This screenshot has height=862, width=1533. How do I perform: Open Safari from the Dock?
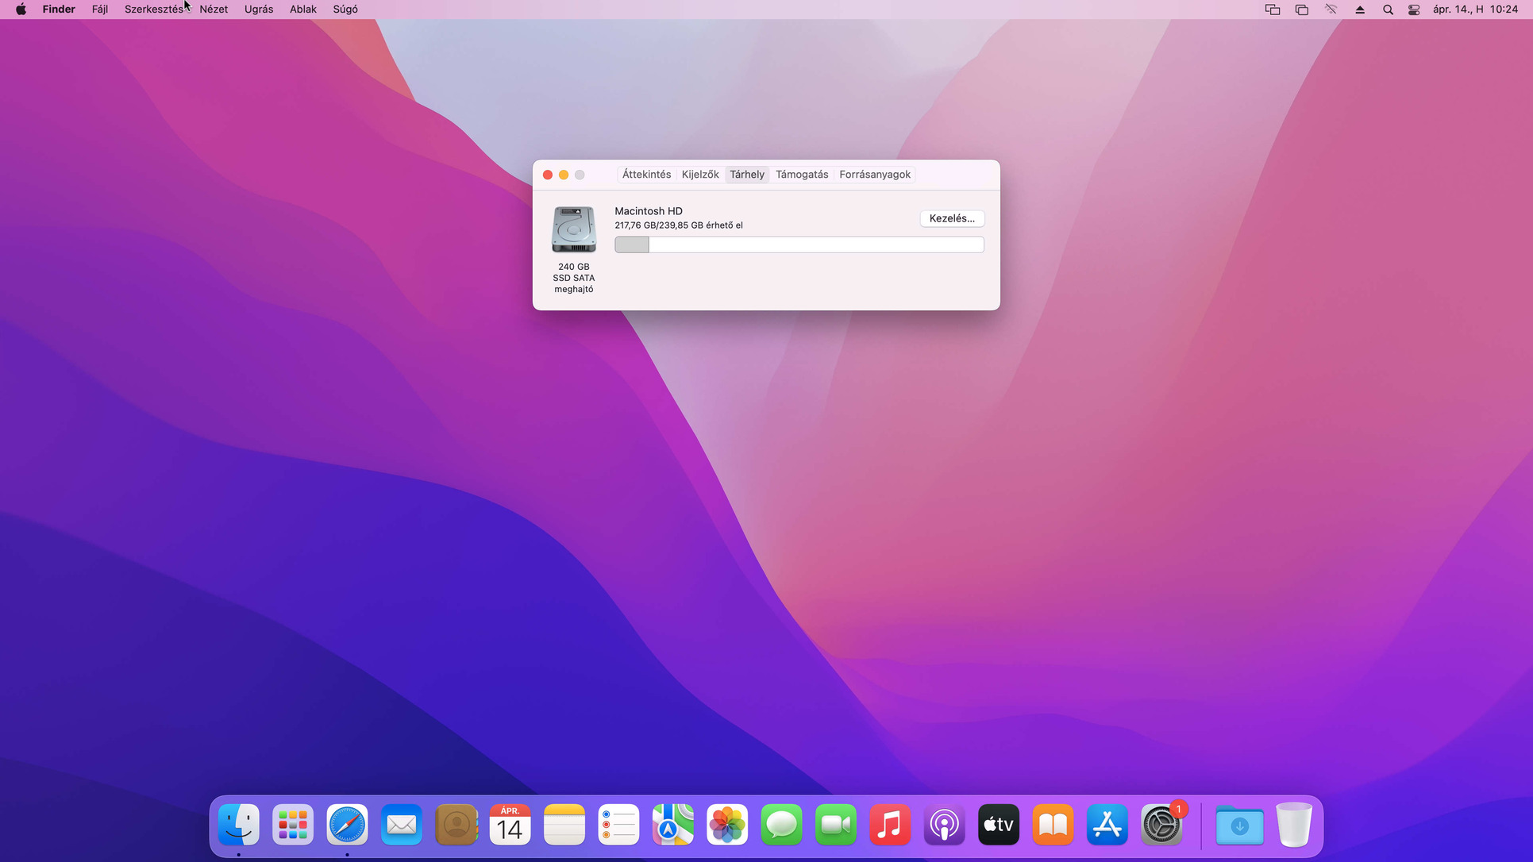[x=347, y=825]
